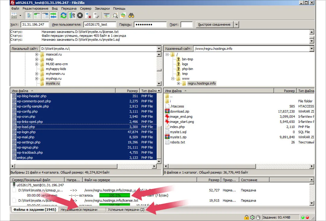Select the index.php file icon

[x=167, y=127]
